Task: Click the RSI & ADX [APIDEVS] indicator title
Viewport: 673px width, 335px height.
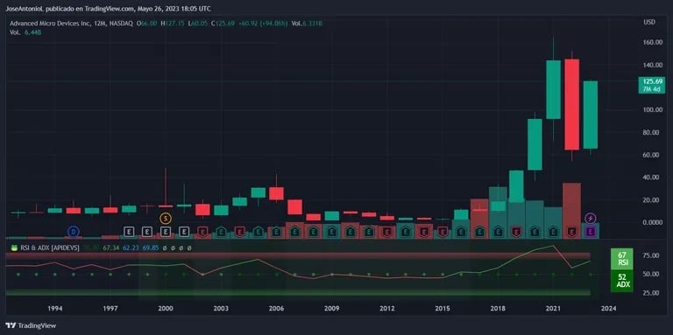Action: (x=49, y=248)
